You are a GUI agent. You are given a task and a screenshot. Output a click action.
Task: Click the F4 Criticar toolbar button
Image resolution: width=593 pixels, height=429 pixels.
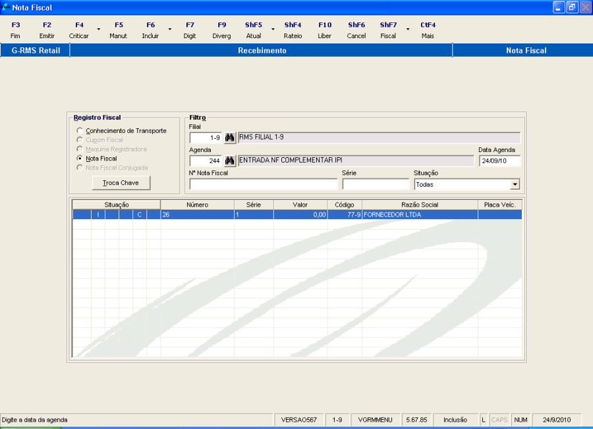tap(78, 30)
